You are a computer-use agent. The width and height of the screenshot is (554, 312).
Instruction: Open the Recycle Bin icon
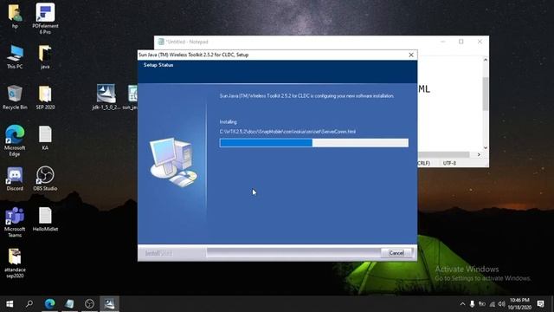(x=15, y=97)
